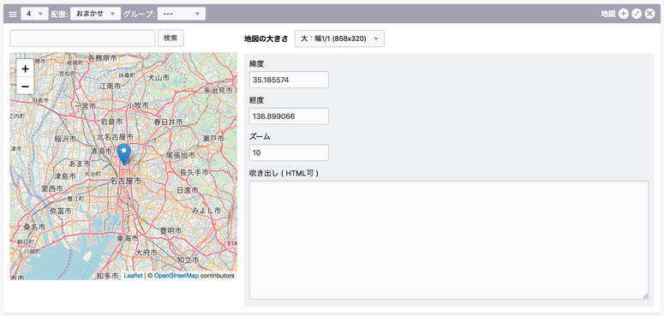Click the 稲沢市 label on the map
The height and width of the screenshot is (316, 664).
click(65, 138)
